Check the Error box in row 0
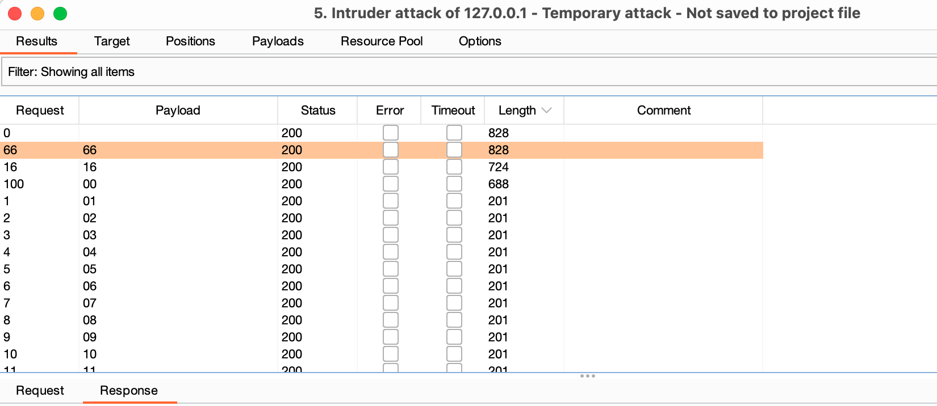The image size is (937, 406). (391, 133)
